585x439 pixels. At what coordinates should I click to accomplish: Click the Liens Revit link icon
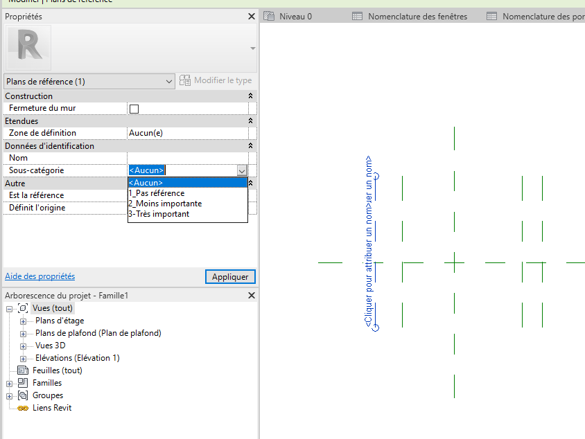23,408
